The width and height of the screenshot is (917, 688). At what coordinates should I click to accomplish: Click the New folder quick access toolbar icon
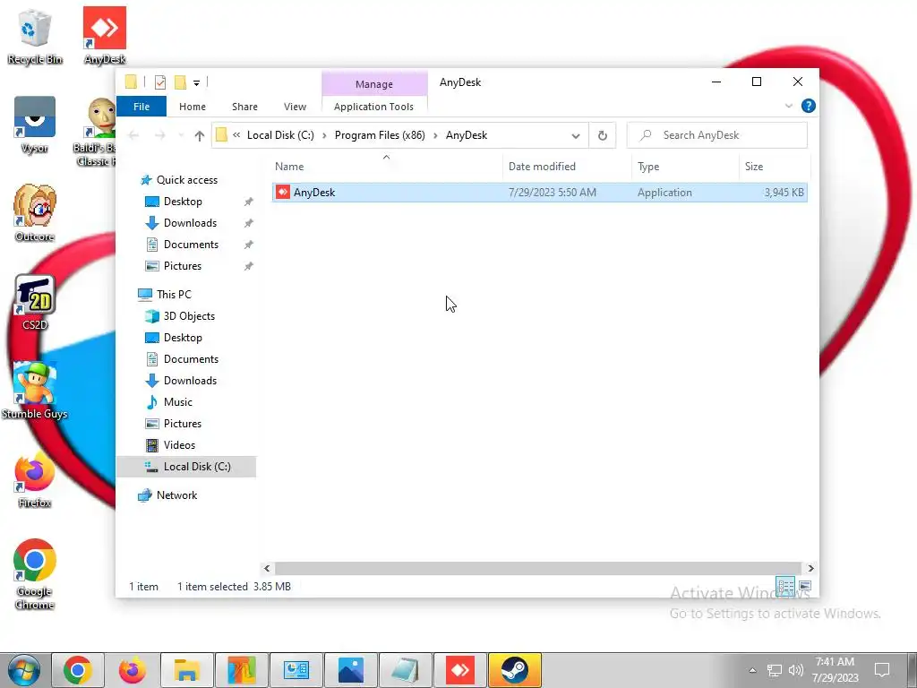coord(181,82)
